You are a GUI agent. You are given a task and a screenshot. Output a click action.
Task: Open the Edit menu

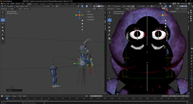click(8, 4)
